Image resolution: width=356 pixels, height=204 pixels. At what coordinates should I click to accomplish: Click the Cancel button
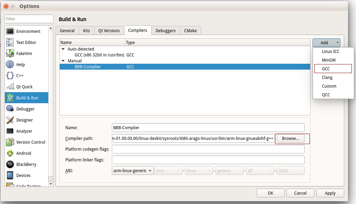pos(300,193)
